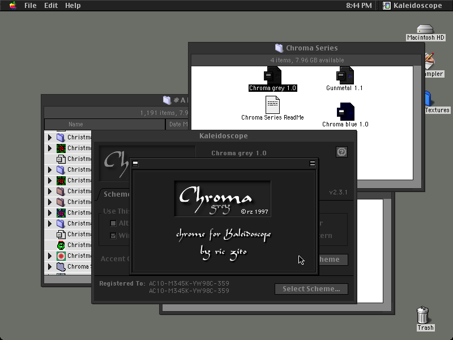Click the Chroma Series window title bar

click(306, 48)
